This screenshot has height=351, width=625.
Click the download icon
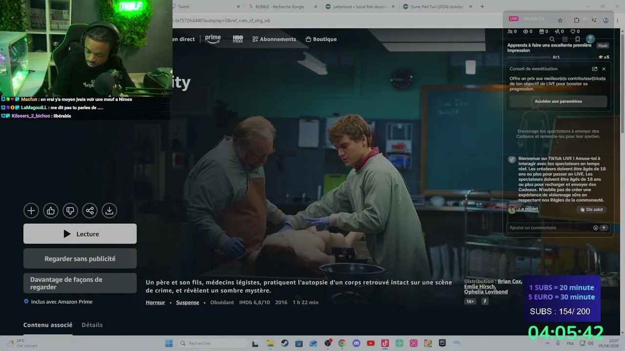pos(109,211)
